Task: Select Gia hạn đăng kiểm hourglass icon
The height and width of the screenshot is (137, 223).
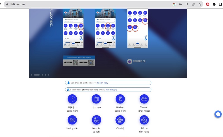Action: [x=120, y=99]
